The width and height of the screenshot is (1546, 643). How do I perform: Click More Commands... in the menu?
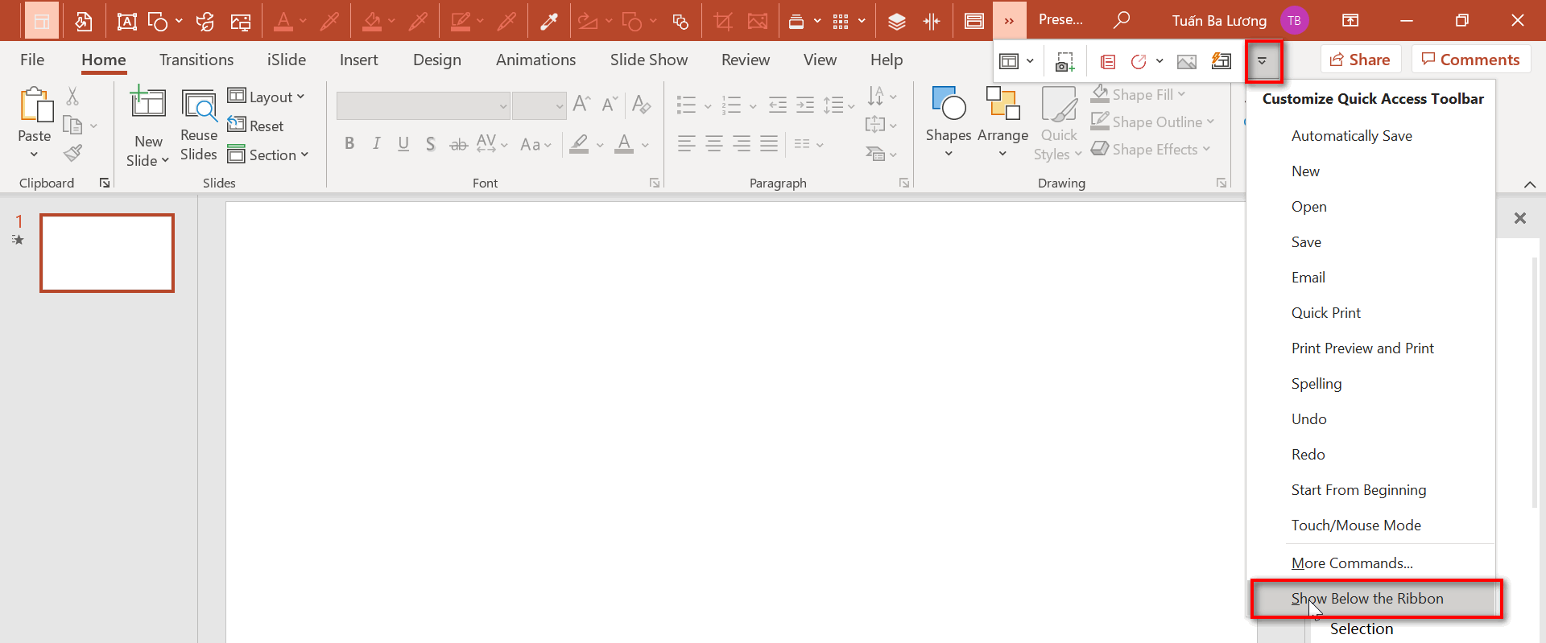click(x=1370, y=563)
